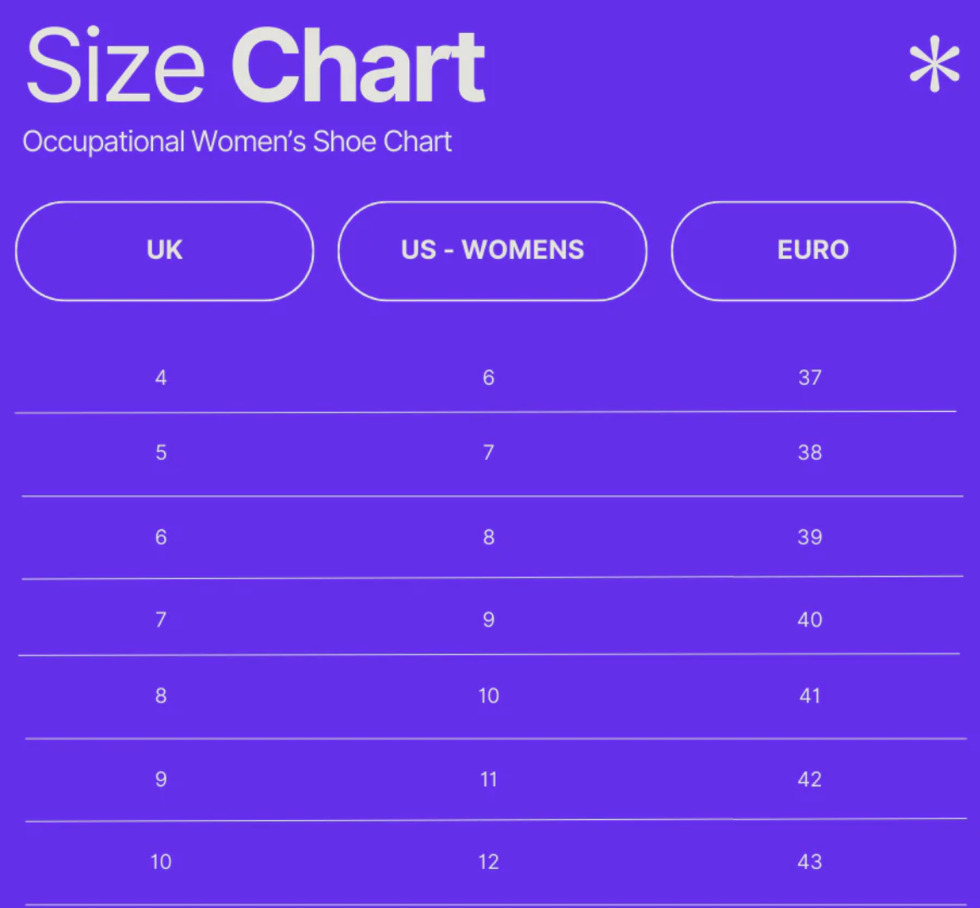Click the Occupational Women's Shoe Chart subtitle

coord(237,141)
